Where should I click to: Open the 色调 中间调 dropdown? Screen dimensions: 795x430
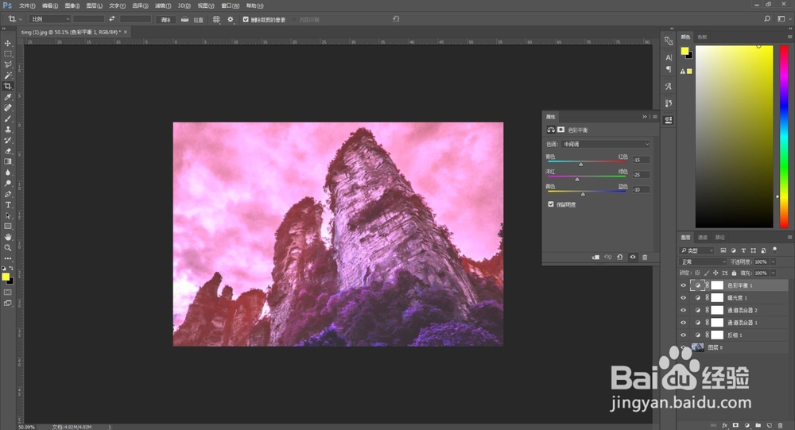click(605, 144)
